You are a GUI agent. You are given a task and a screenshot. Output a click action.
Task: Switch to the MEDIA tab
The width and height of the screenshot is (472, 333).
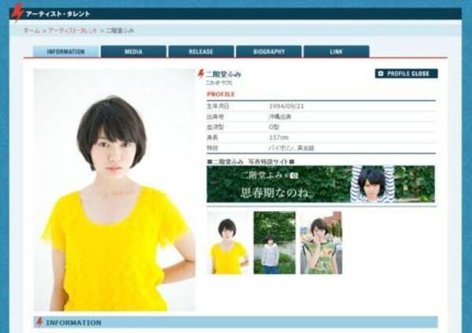click(134, 51)
